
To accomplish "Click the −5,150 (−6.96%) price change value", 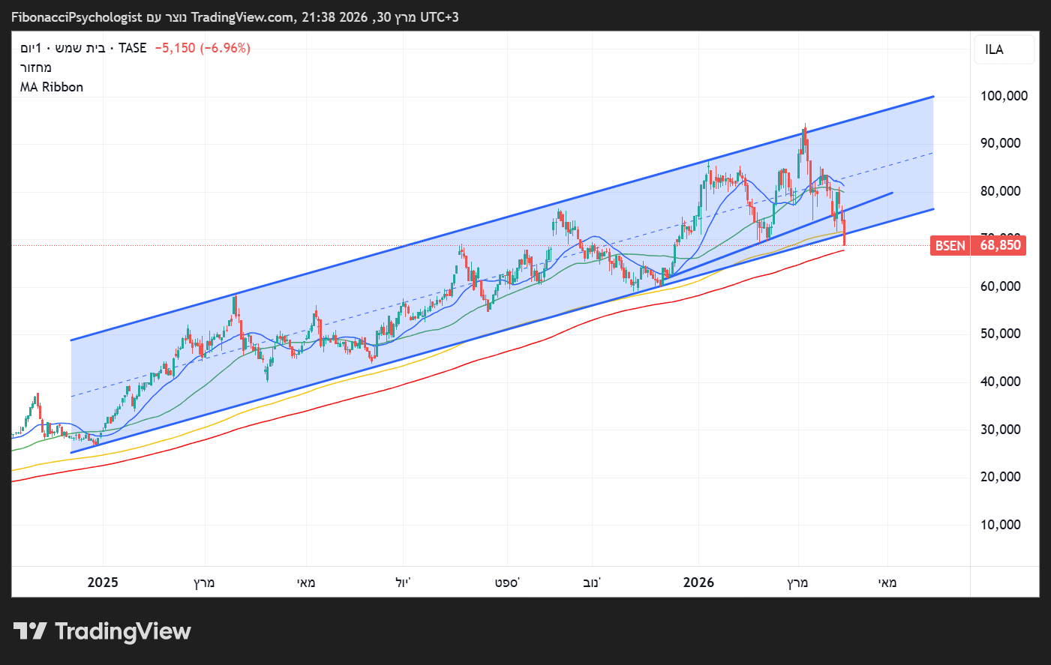I will [x=203, y=48].
